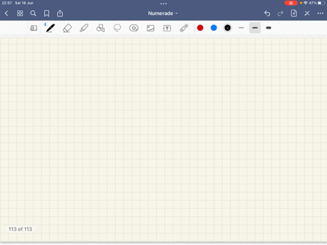This screenshot has width=327, height=245.
Task: Tap the three-dot multitasking control
Action: (x=163, y=3)
